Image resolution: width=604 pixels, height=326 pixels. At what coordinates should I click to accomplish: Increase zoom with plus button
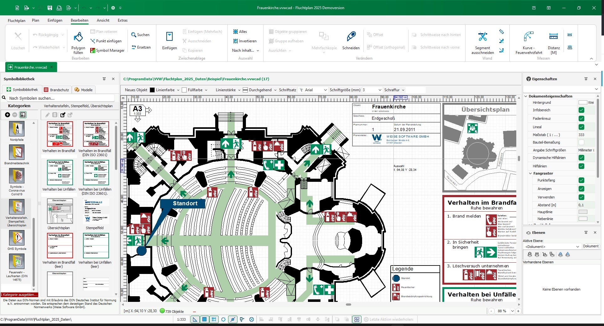pyautogui.click(x=518, y=311)
